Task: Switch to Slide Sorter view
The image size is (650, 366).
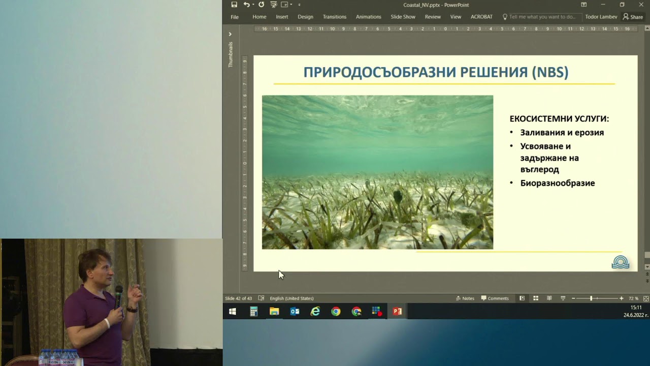Action: 536,298
